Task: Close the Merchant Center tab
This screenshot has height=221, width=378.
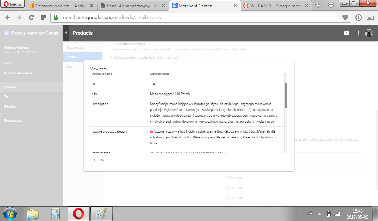Action: pyautogui.click(x=235, y=6)
